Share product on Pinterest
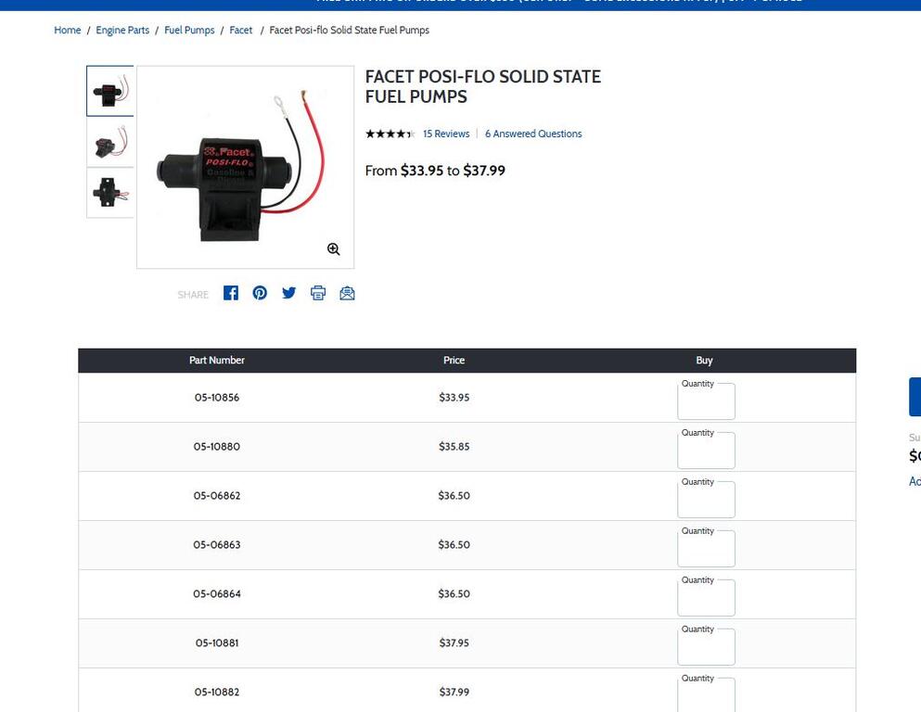The image size is (921, 712). pyautogui.click(x=260, y=293)
